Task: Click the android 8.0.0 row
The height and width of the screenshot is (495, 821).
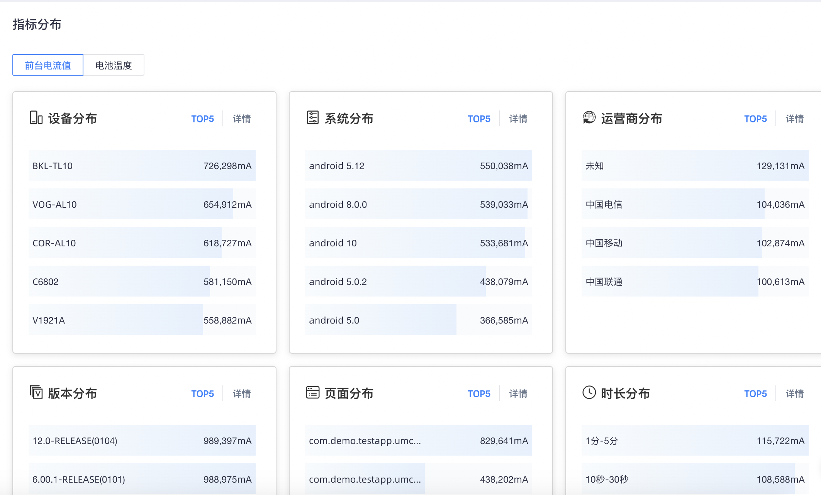Action: 419,204
